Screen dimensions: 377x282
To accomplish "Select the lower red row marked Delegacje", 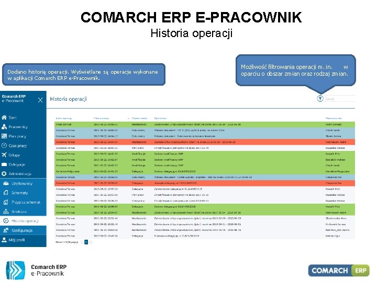I will [x=205, y=183].
